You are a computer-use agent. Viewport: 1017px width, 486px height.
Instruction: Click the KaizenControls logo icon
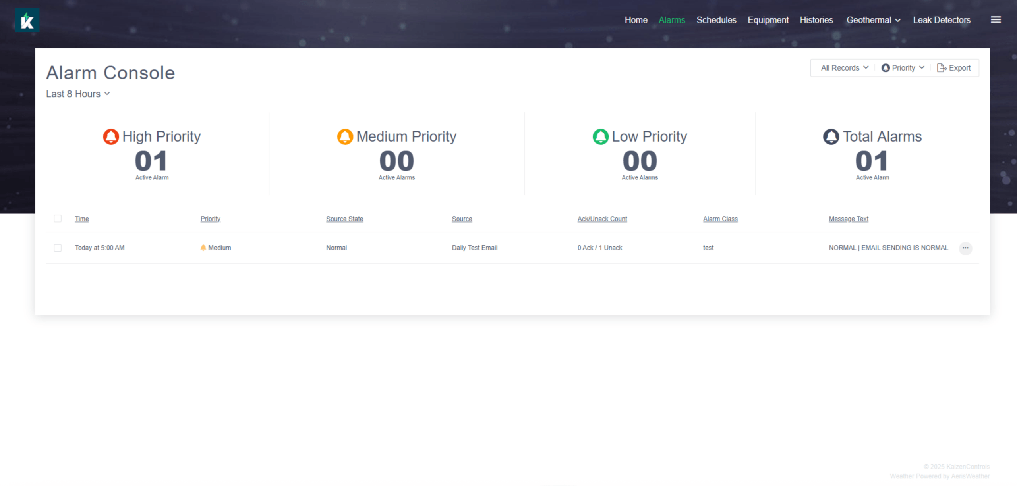point(27,20)
